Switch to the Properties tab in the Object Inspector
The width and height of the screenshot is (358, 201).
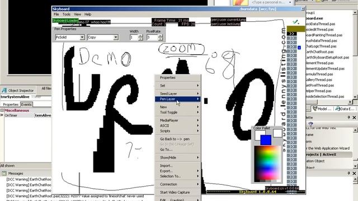11,104
